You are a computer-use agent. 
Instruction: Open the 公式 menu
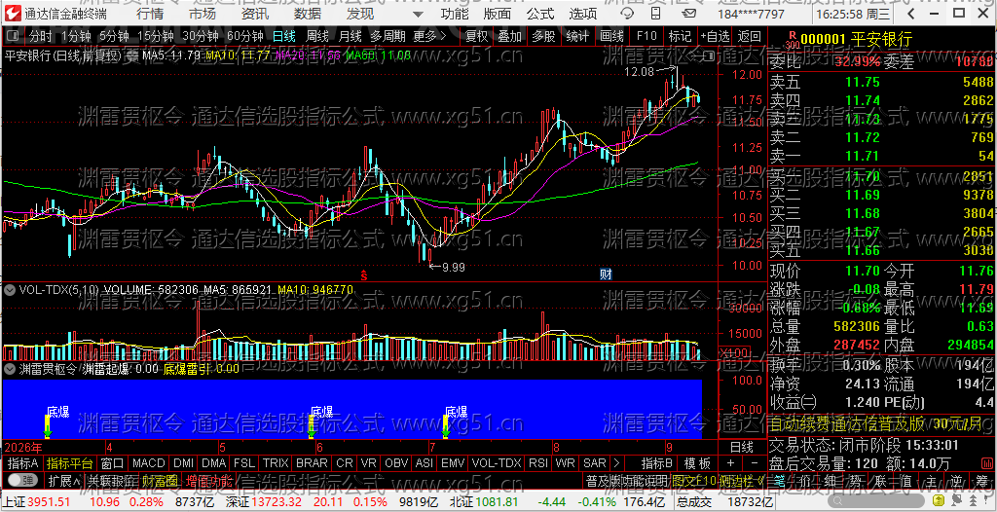point(540,14)
